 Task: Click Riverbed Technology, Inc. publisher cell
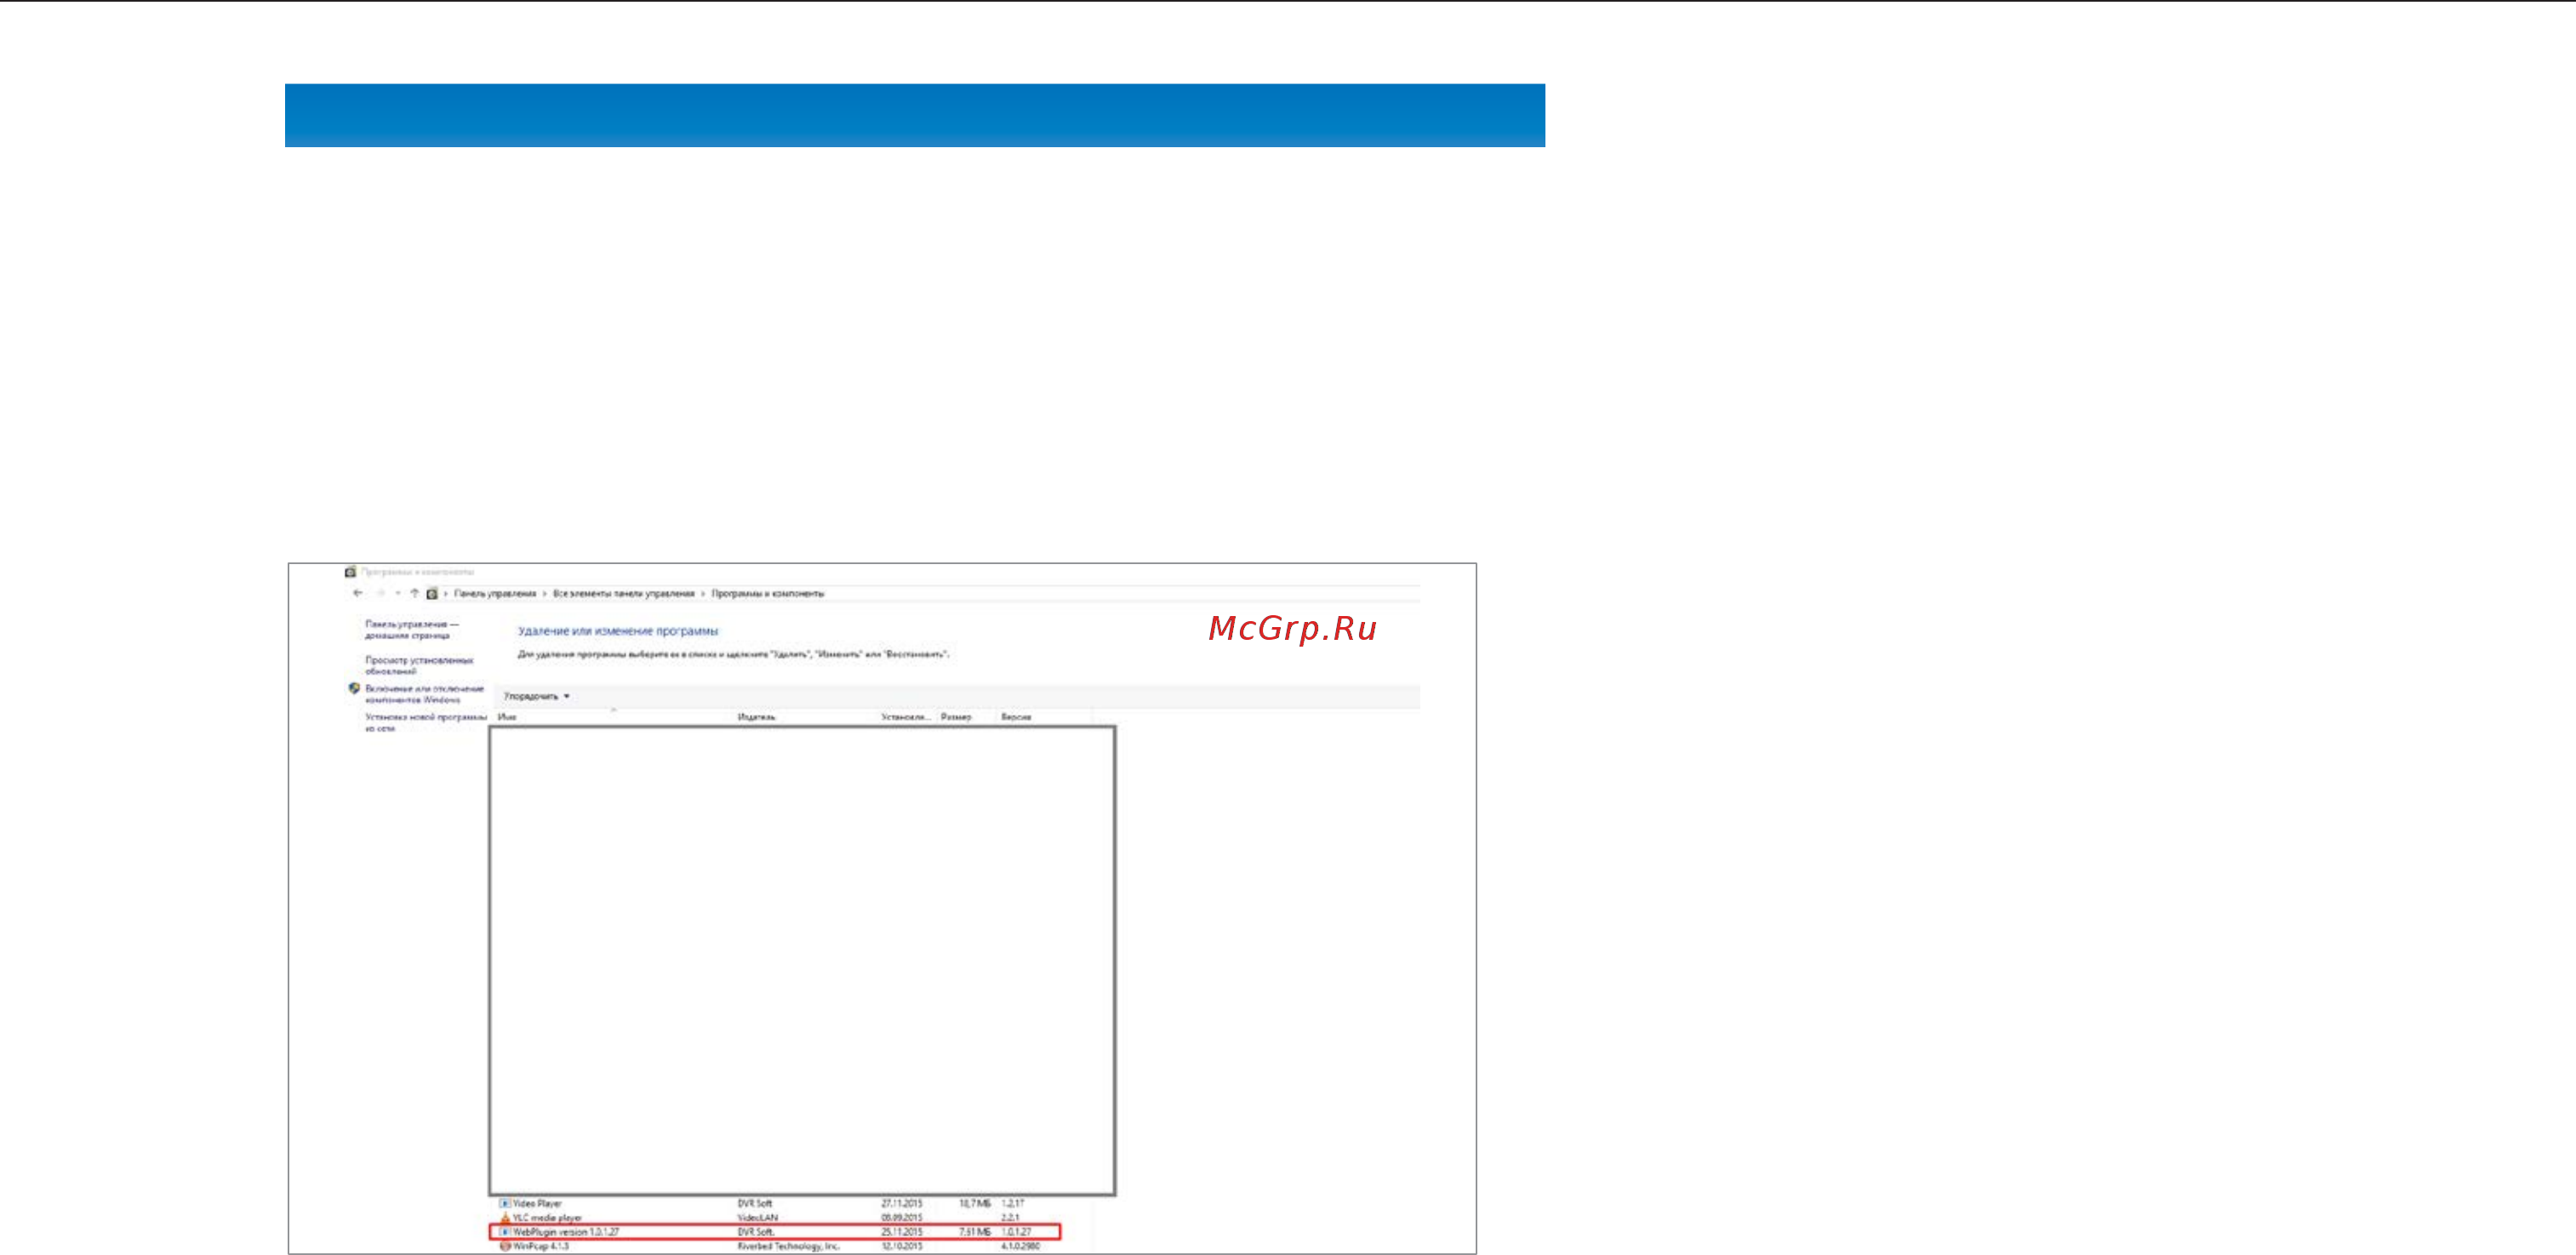point(788,1246)
